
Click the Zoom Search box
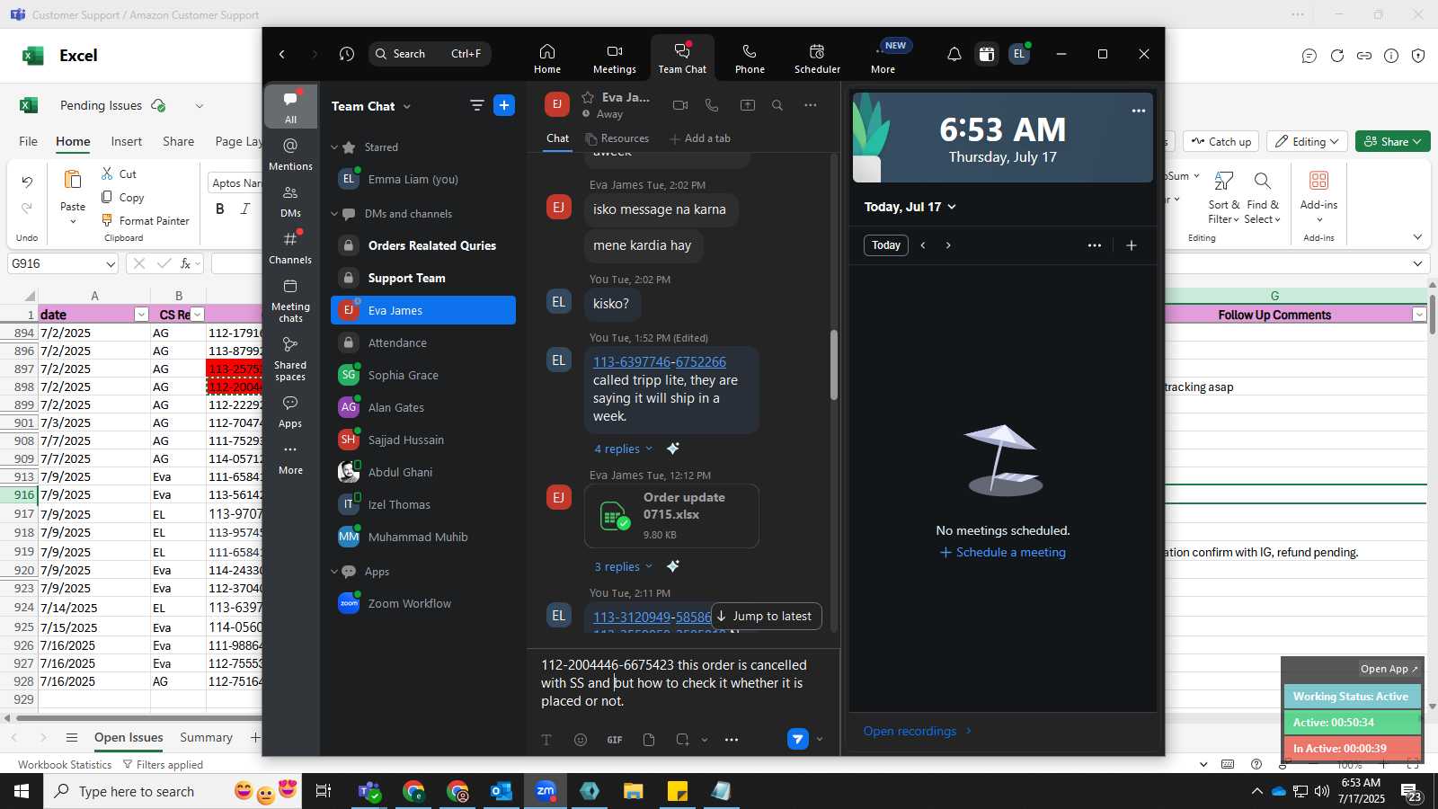[x=430, y=54]
